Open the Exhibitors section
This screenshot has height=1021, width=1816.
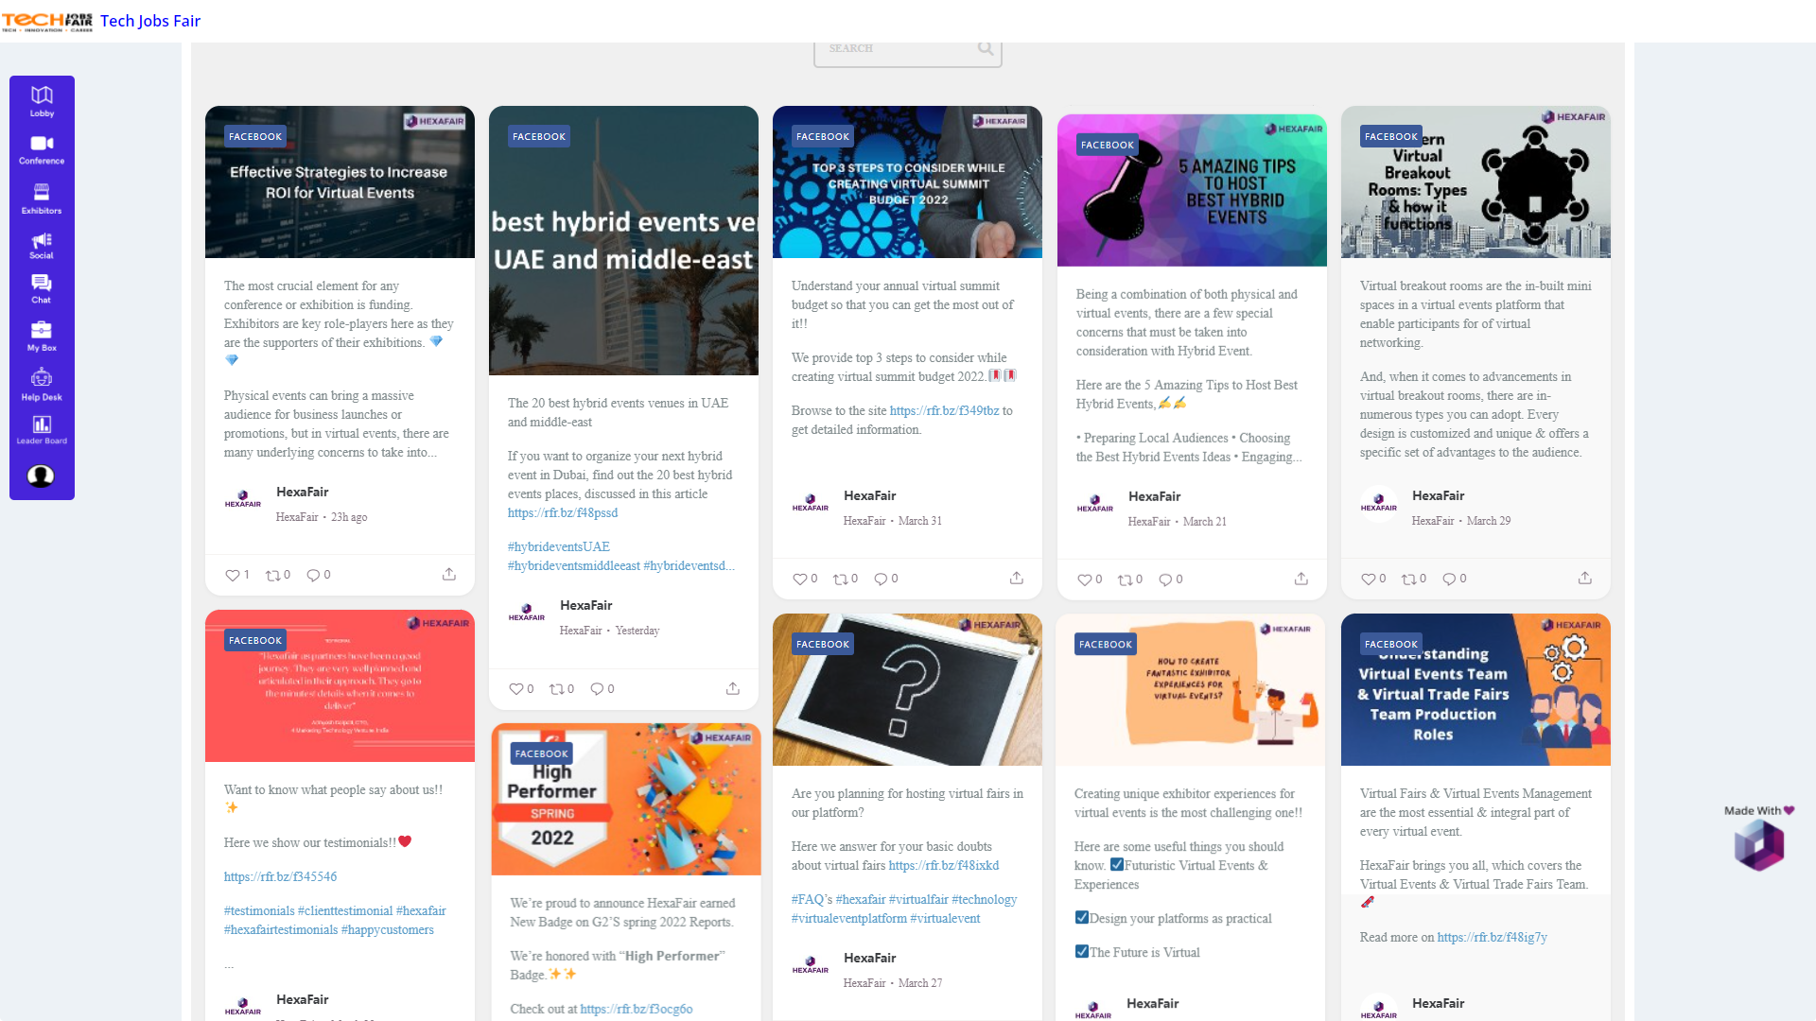click(42, 199)
